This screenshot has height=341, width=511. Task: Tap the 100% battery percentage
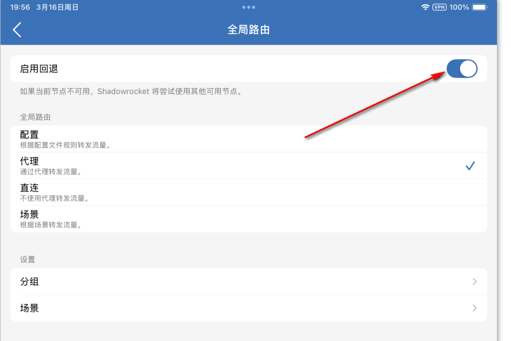click(x=459, y=7)
